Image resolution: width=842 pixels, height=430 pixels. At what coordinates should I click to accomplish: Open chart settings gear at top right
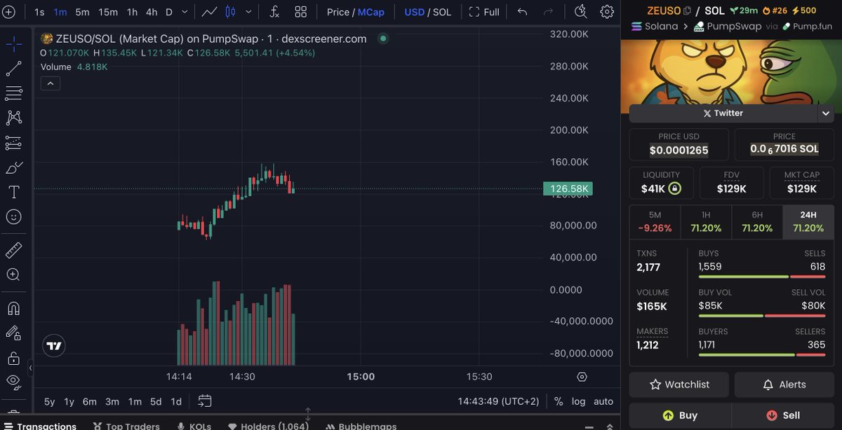pos(607,12)
